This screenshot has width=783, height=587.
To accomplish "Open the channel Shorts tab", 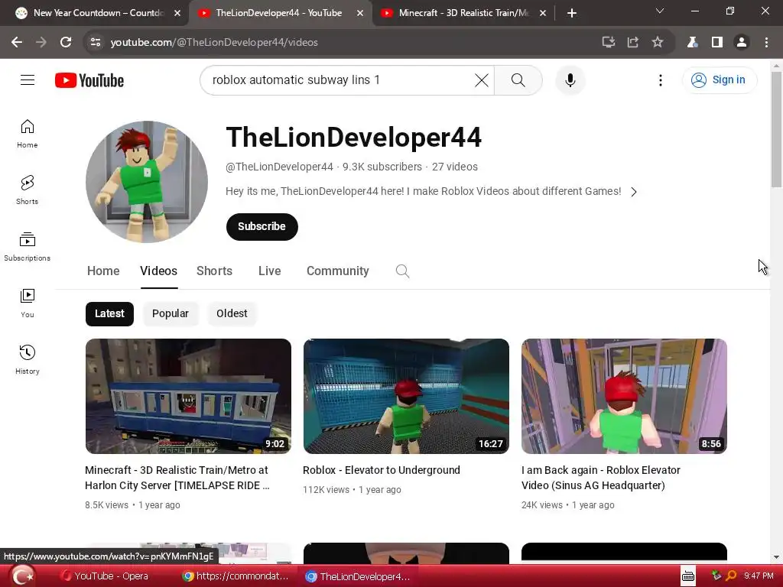I will coord(214,271).
